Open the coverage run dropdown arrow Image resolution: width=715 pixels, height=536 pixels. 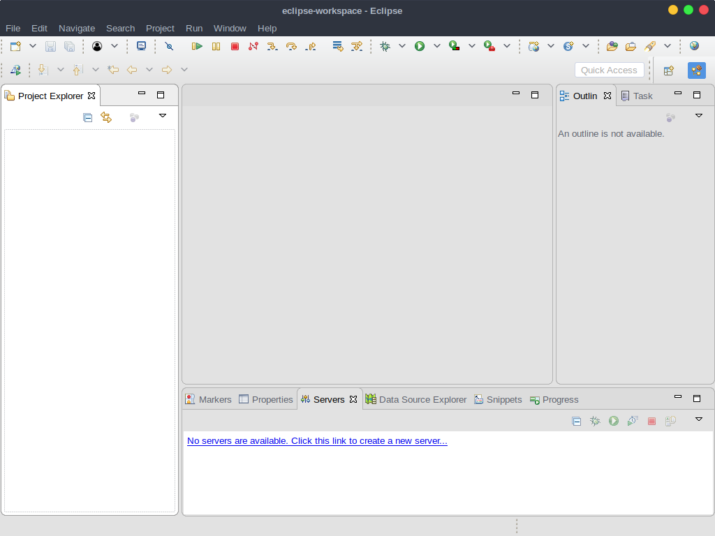tap(472, 46)
